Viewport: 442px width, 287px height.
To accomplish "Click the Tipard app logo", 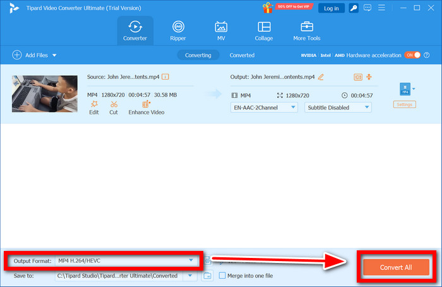I will [x=14, y=8].
